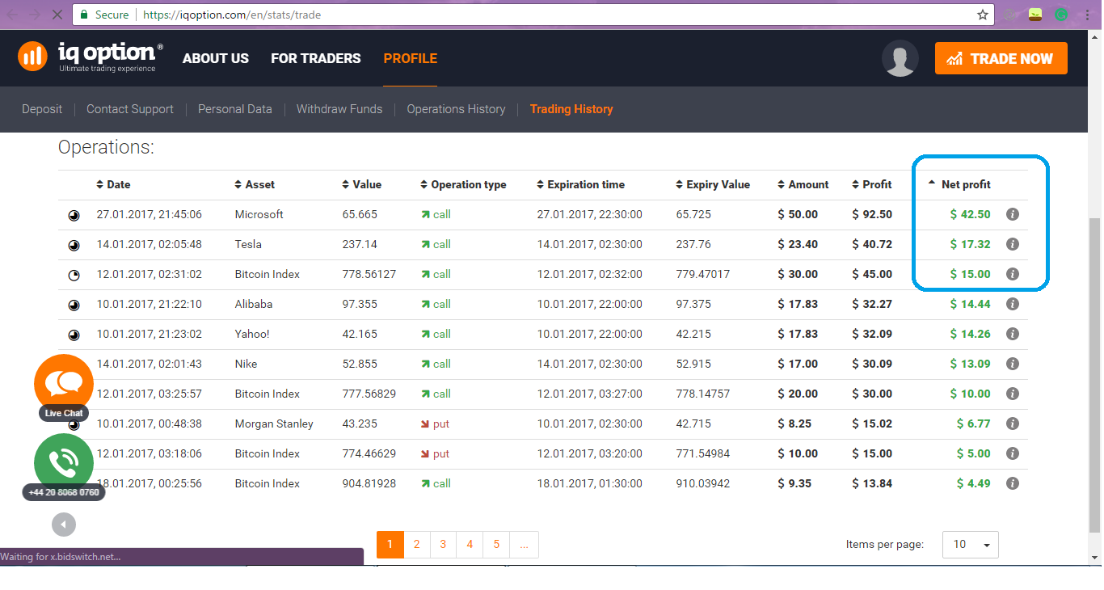Screen dimensions: 1104x590
Task: Open the Withdraw Funds tab
Action: click(x=339, y=109)
